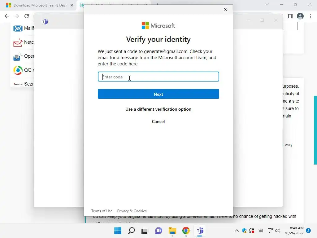The image size is (317, 238).
Task: Open Chrome profile avatar
Action: 300,16
